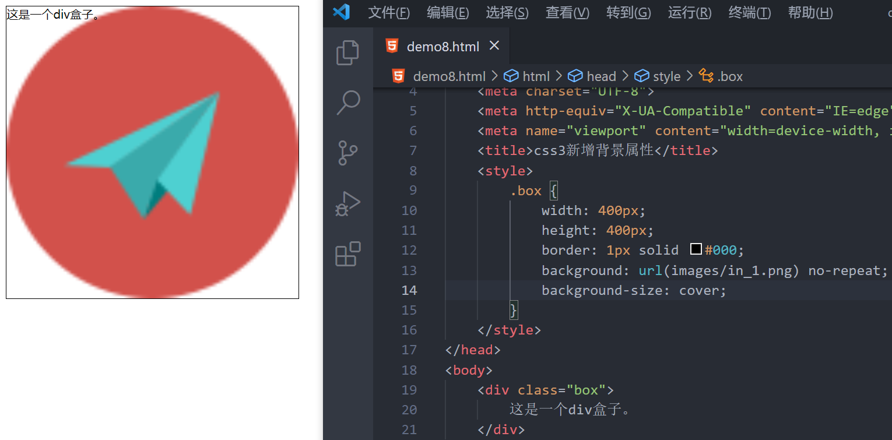Click the head symbol cube icon in breadcrumb
892x440 pixels.
(575, 76)
